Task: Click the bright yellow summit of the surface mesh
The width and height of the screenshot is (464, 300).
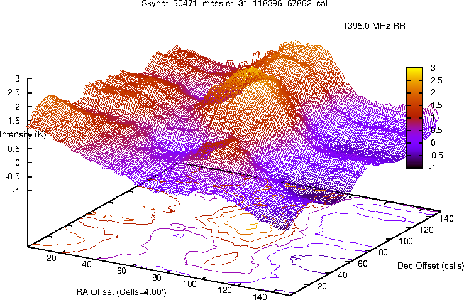Action: click(252, 70)
